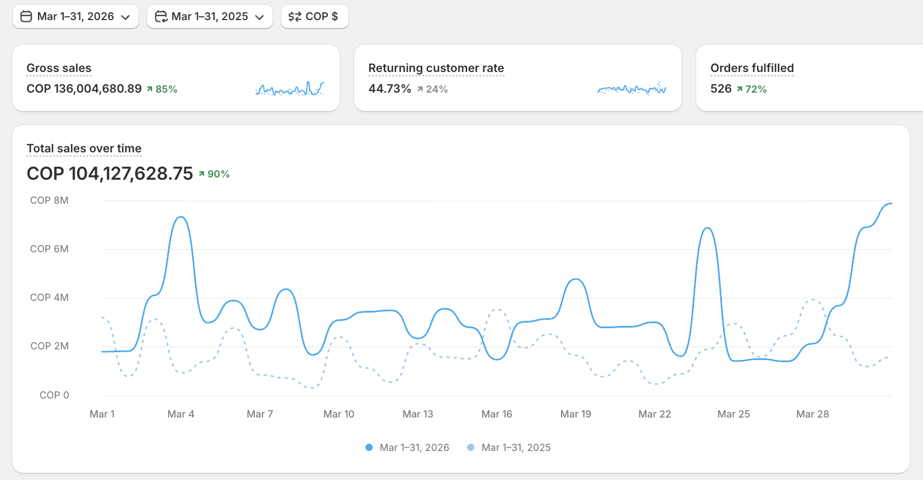The height and width of the screenshot is (480, 923).
Task: Click the COP 8M y-axis label
Action: coord(49,200)
